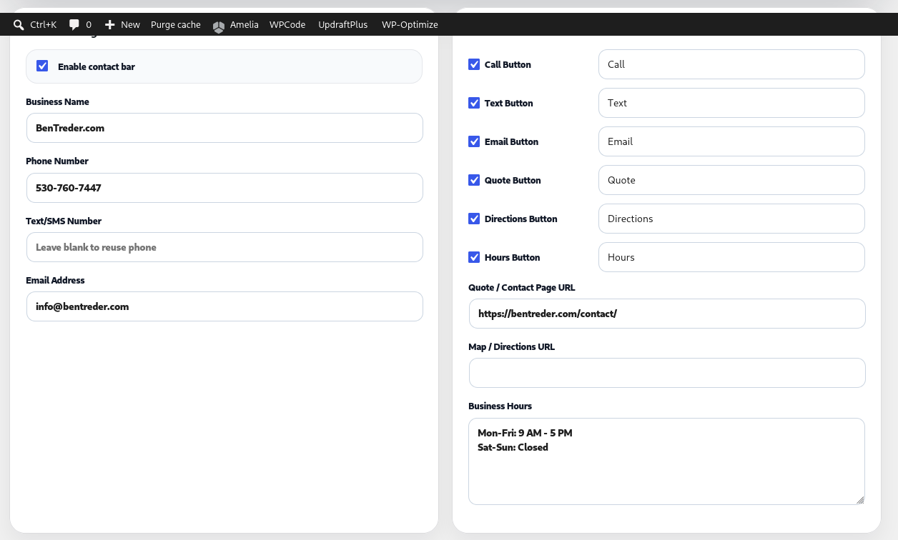This screenshot has height=540, width=898.
Task: Click the Amelia cube icon
Action: (x=219, y=26)
